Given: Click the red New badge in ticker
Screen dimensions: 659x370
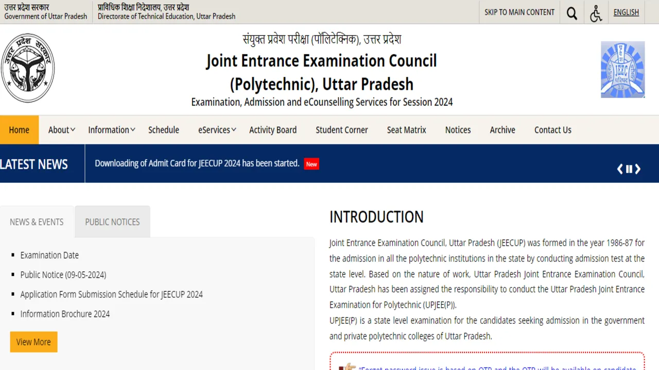Looking at the screenshot, I should point(311,164).
